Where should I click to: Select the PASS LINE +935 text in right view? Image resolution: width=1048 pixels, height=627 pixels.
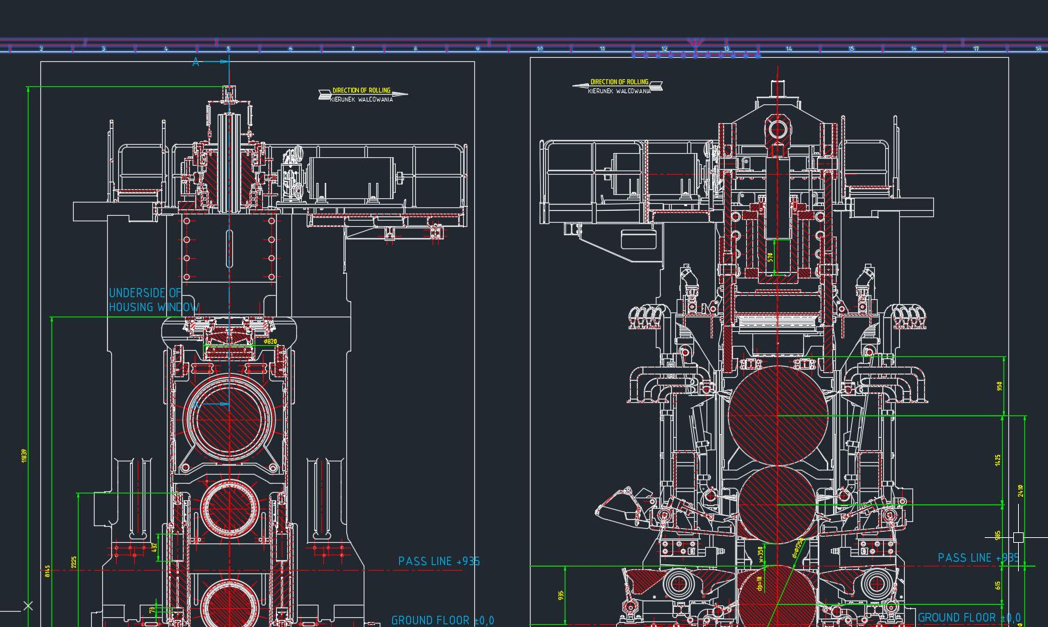point(978,557)
